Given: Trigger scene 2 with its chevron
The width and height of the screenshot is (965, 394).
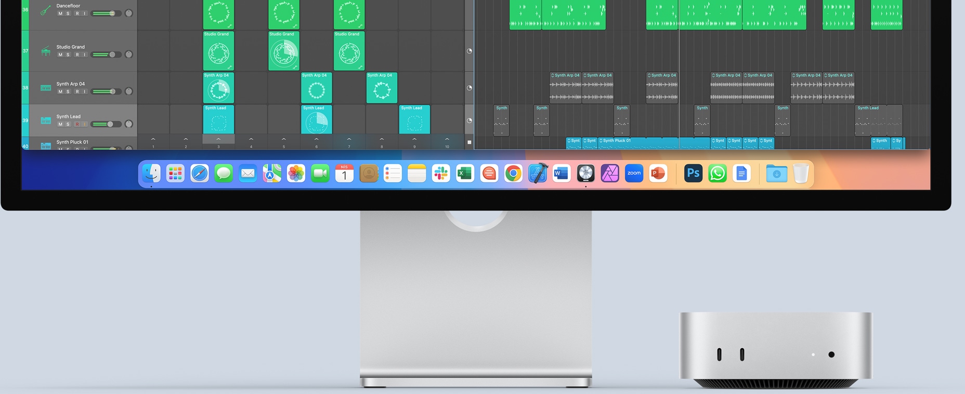Looking at the screenshot, I should (x=186, y=139).
